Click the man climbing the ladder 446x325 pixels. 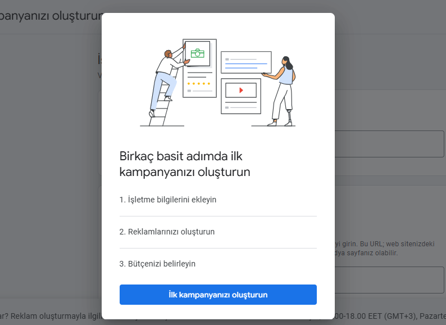pos(167,81)
